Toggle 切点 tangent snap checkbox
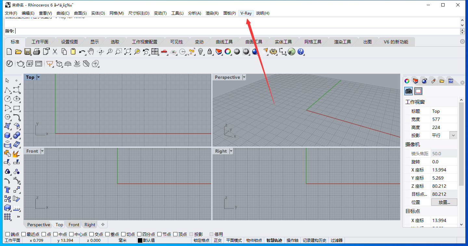Image resolution: width=468 pixels, height=246 pixels. click(123, 234)
